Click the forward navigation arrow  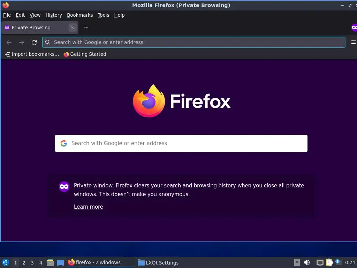click(x=22, y=42)
